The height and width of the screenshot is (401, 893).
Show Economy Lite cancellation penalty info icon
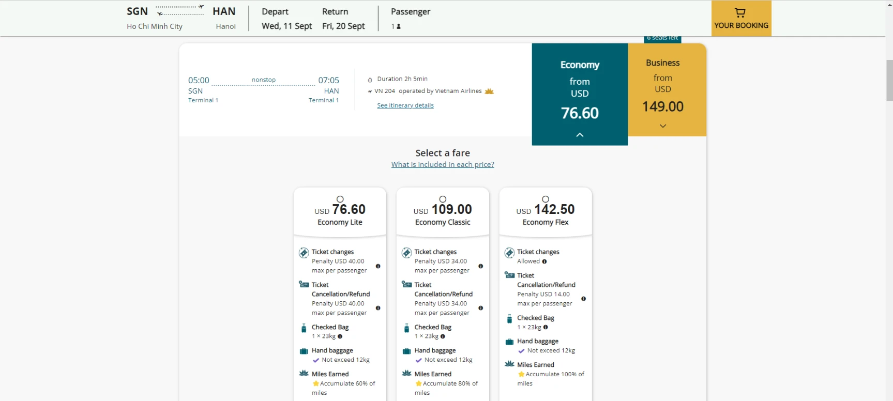tap(378, 308)
